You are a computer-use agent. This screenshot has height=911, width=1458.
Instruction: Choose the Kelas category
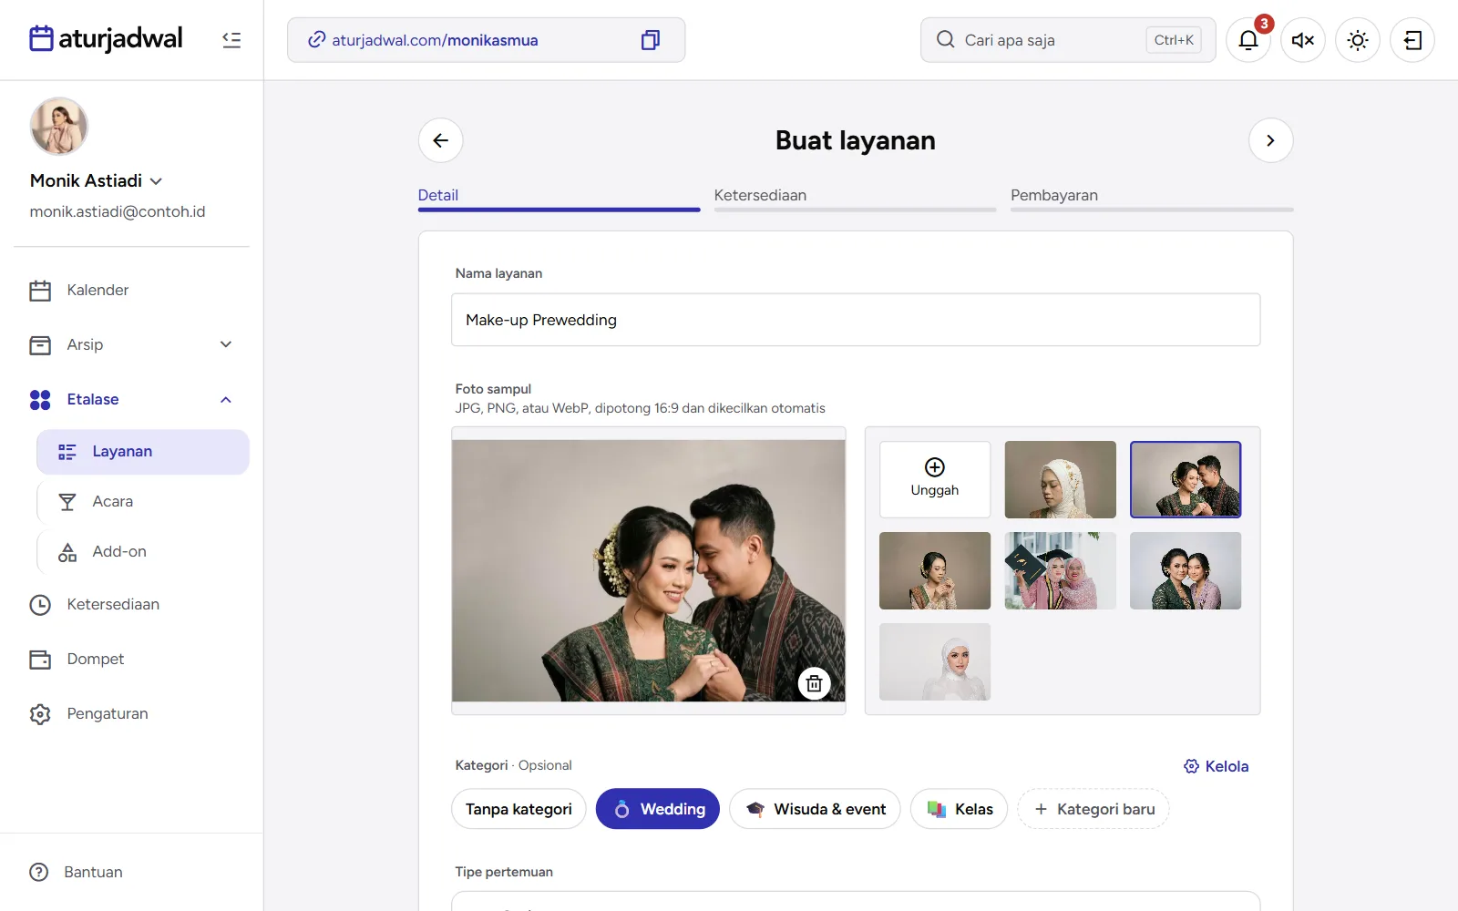pos(959,809)
